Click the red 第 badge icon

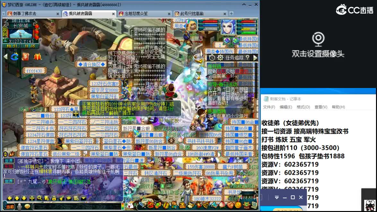click(x=26, y=57)
